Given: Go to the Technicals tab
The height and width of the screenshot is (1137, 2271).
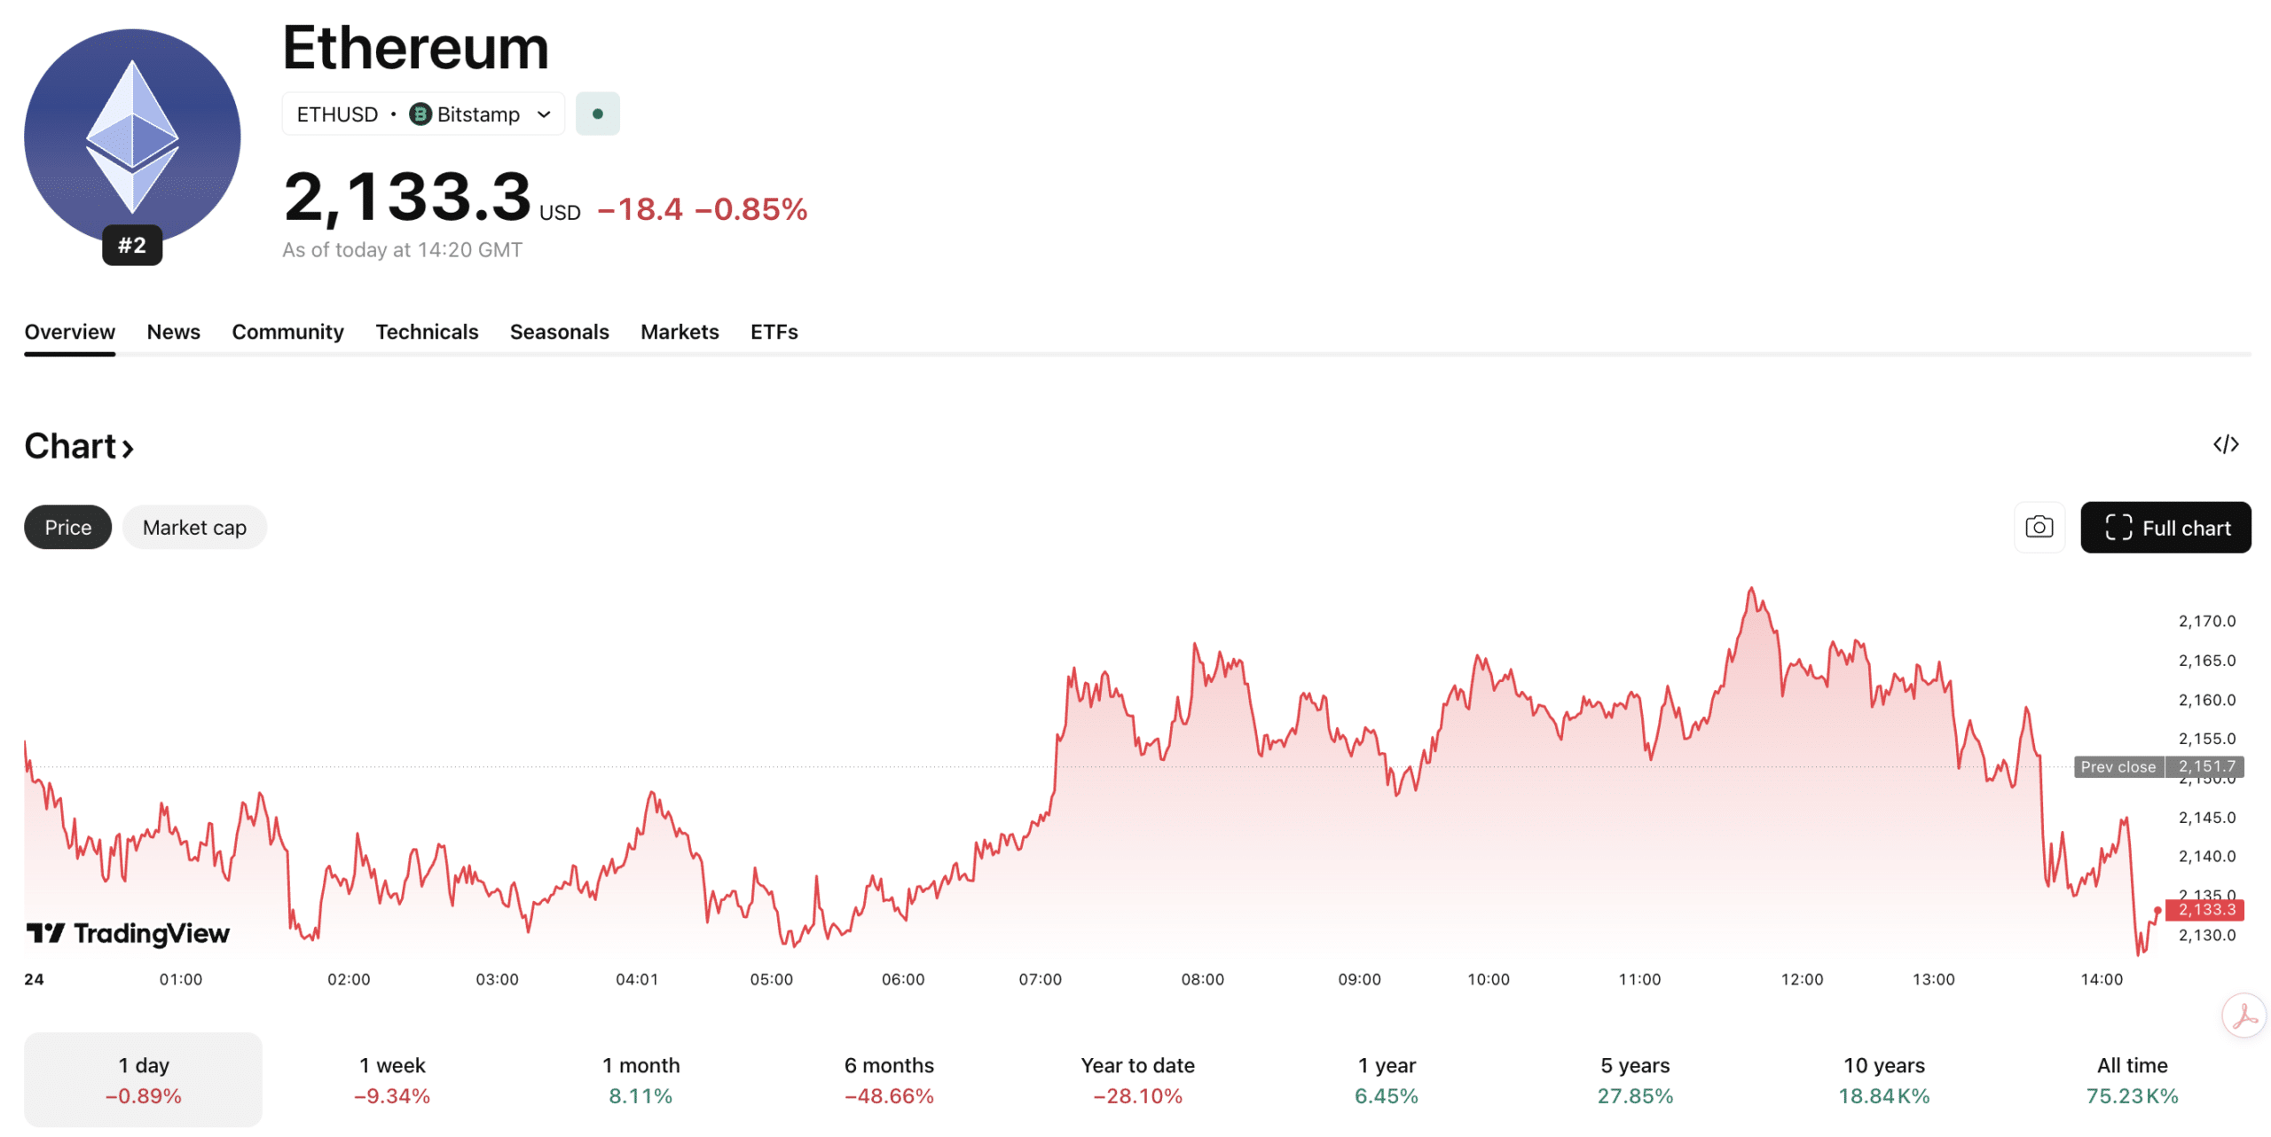Looking at the screenshot, I should pyautogui.click(x=427, y=332).
